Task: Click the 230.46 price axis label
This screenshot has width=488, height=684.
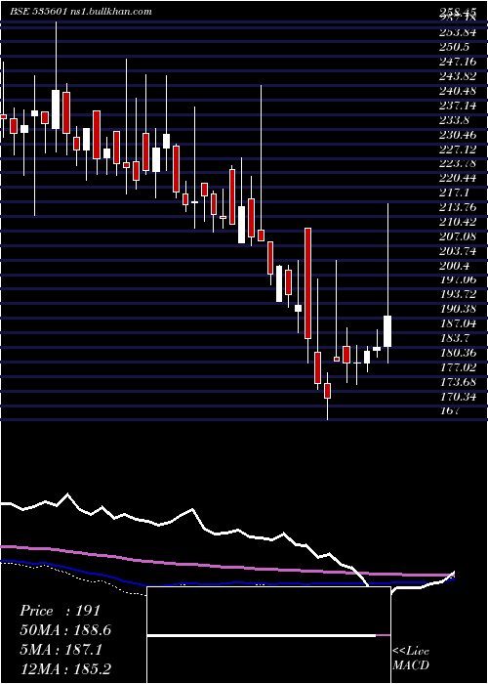Action: (457, 135)
